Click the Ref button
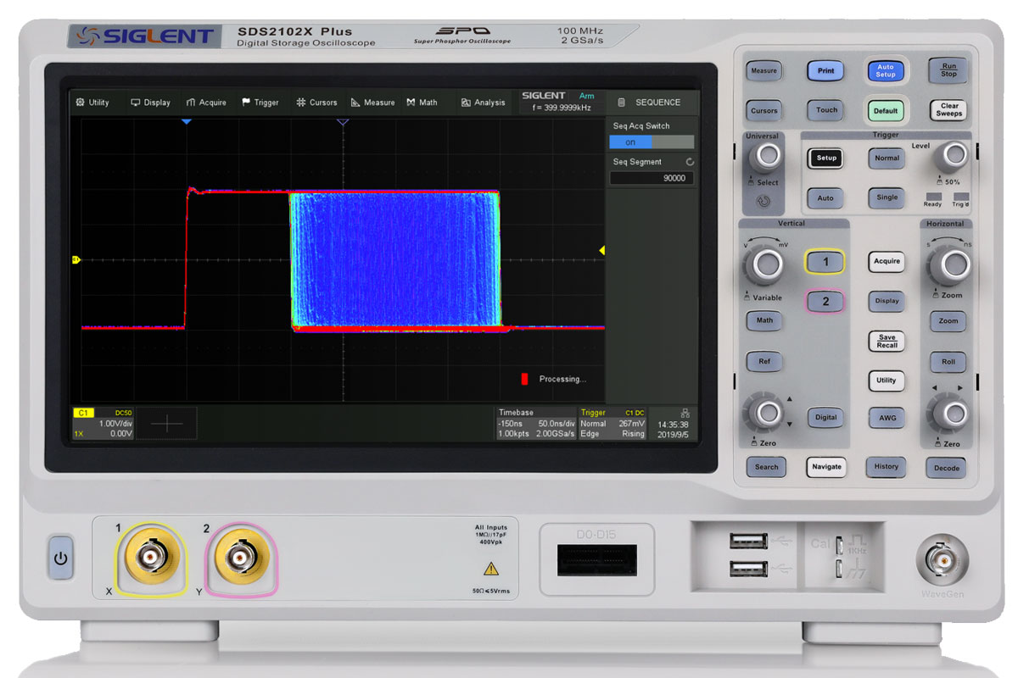This screenshot has height=678, width=1018. pyautogui.click(x=764, y=361)
